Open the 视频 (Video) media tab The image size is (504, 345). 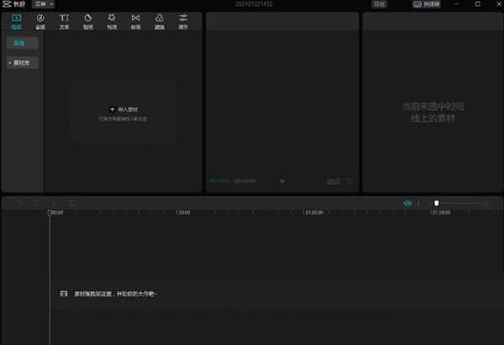(x=16, y=21)
